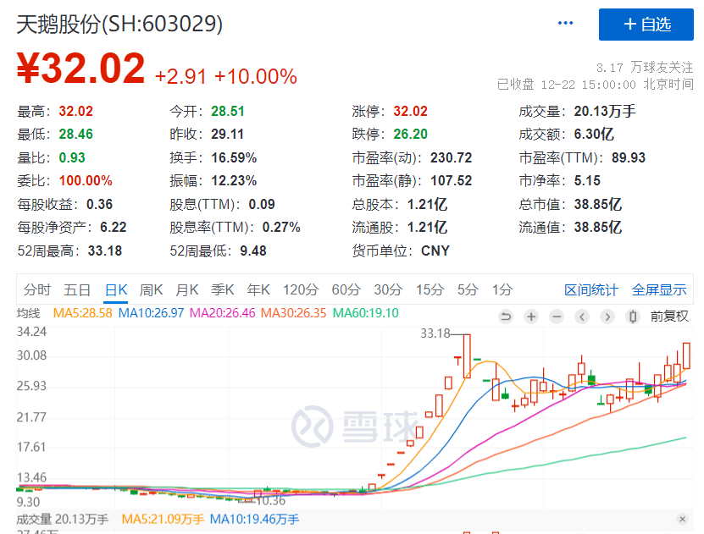Click the chart reset (undo) icon
Viewport: 704px width, 534px height.
pyautogui.click(x=506, y=317)
